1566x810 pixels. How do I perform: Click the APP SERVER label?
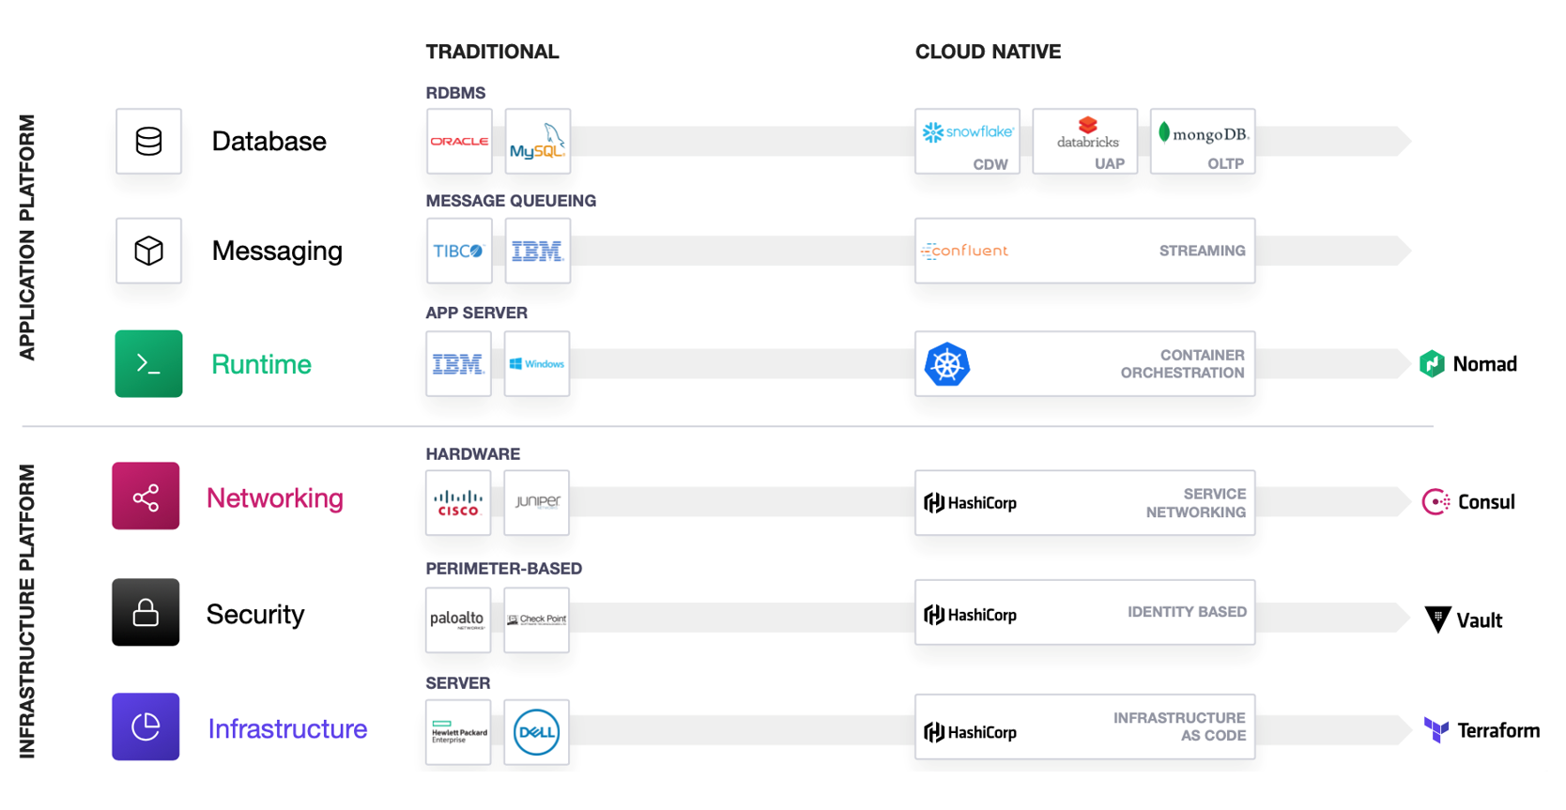[476, 313]
